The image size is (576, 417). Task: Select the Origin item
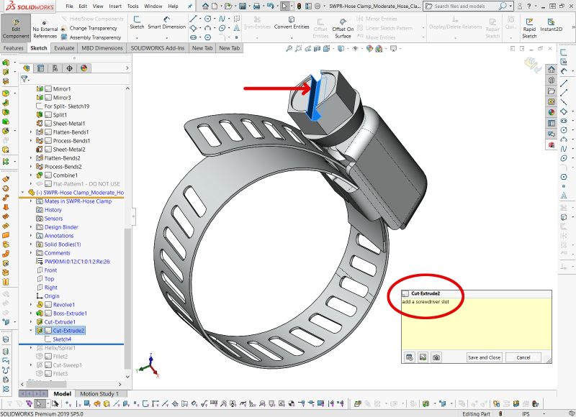tap(52, 296)
